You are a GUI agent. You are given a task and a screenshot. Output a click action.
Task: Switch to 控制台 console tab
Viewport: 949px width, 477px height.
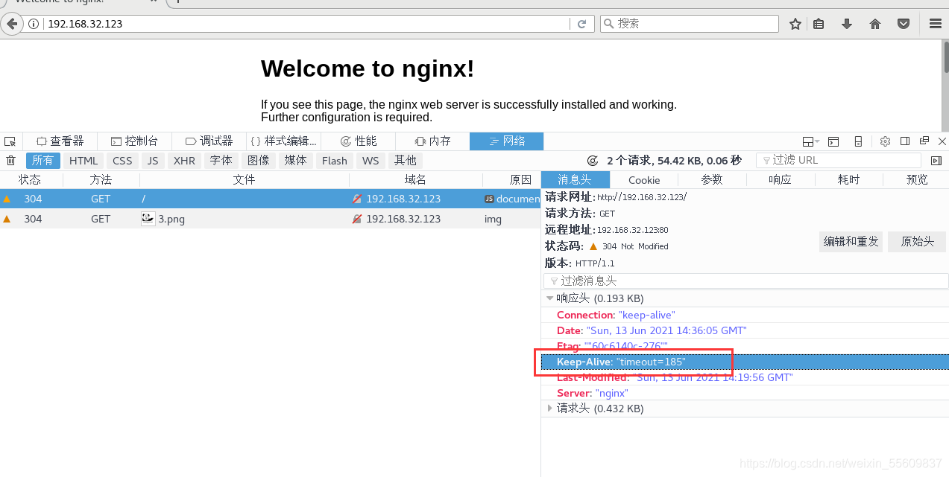pos(135,141)
